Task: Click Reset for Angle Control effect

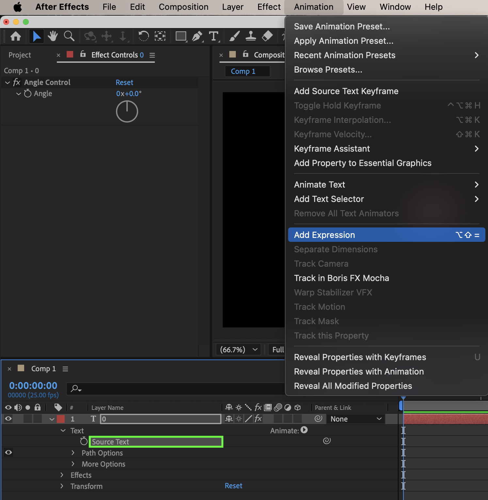Action: (124, 82)
